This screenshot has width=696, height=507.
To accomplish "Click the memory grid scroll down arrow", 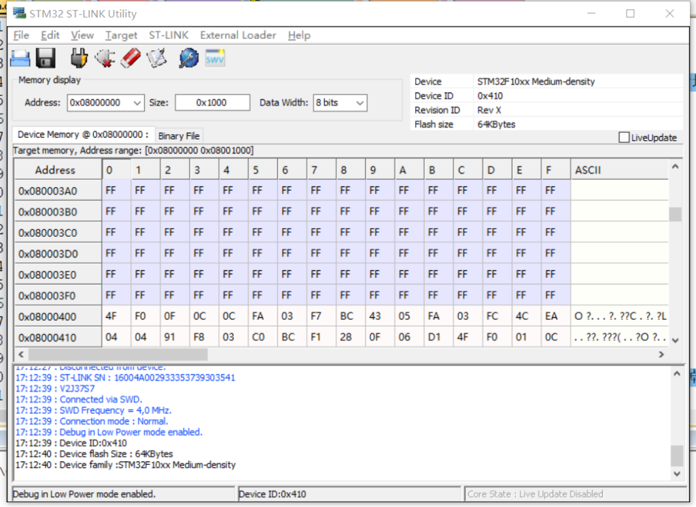I will pyautogui.click(x=675, y=340).
